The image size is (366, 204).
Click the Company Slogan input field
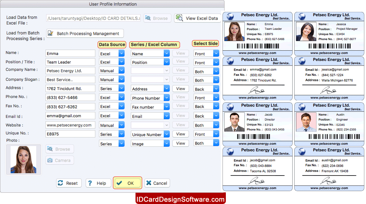[70, 79]
